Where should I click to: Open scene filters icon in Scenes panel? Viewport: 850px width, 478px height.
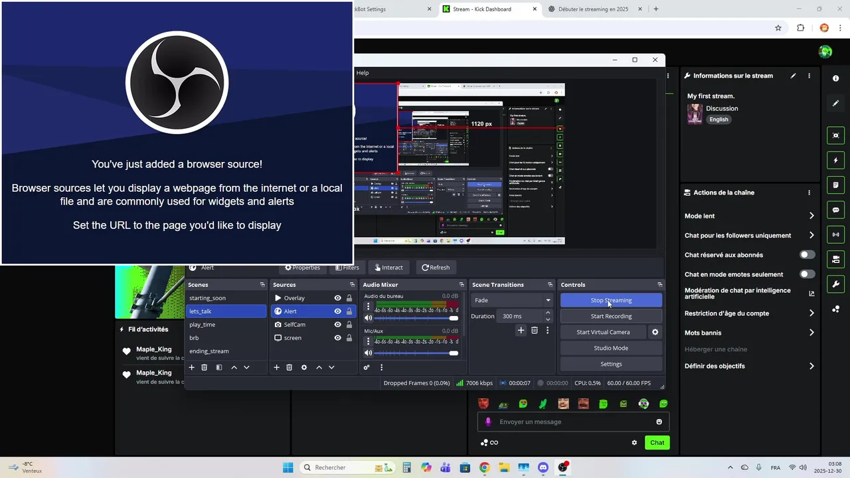(x=219, y=367)
